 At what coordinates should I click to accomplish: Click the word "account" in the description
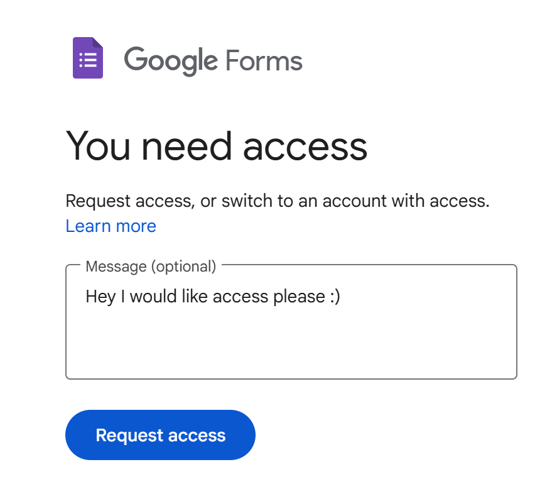(x=354, y=201)
